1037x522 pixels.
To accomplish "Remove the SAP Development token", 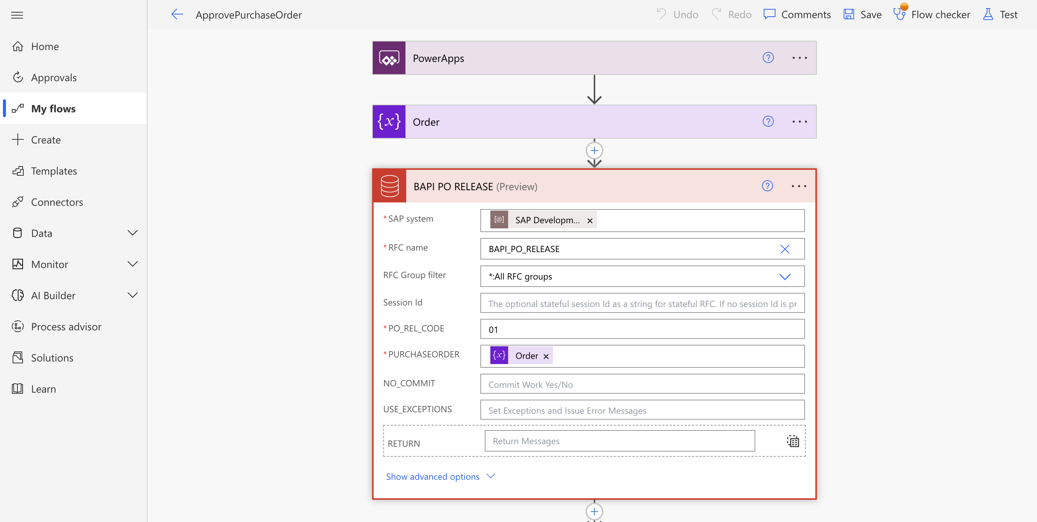I will [x=590, y=221].
